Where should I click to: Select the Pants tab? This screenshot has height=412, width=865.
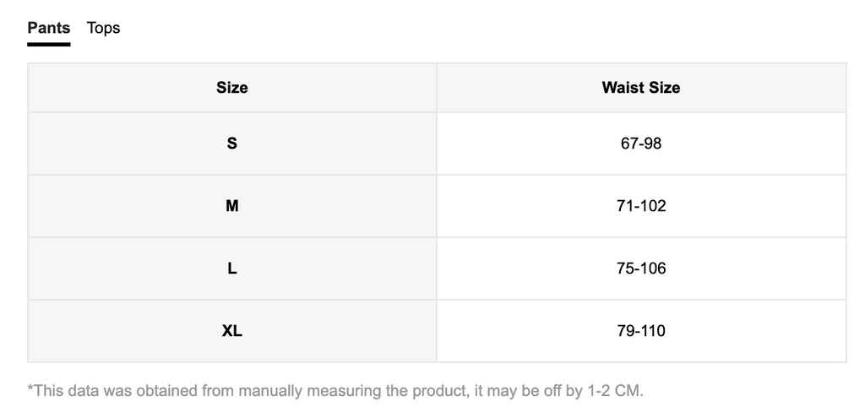[x=48, y=28]
